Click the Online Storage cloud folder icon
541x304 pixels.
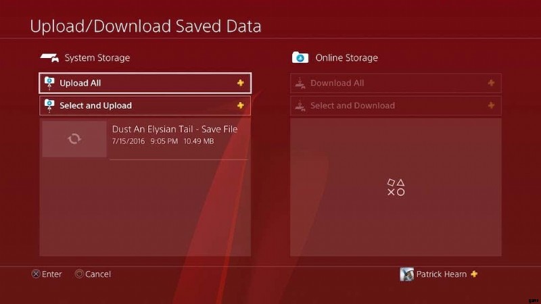300,57
